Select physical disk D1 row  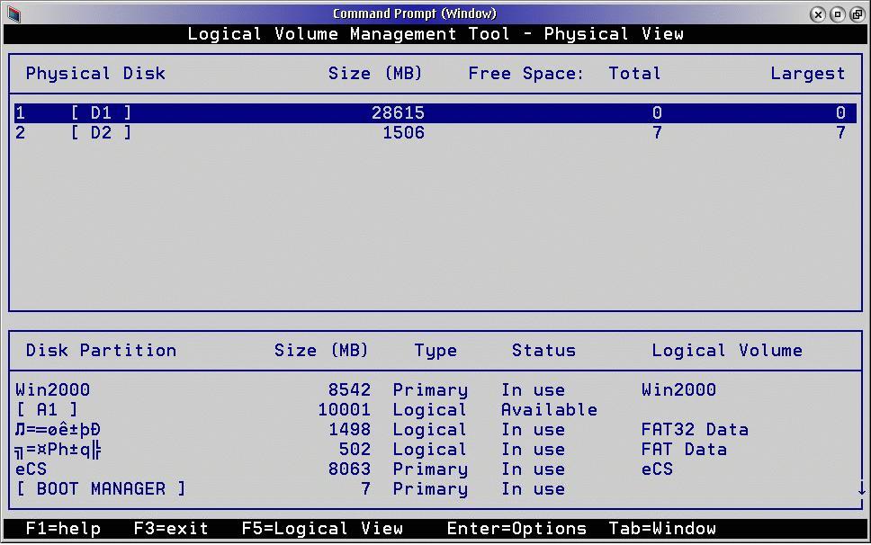point(432,113)
